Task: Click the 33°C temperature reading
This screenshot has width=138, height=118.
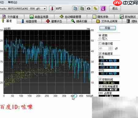Action: pos(59,9)
